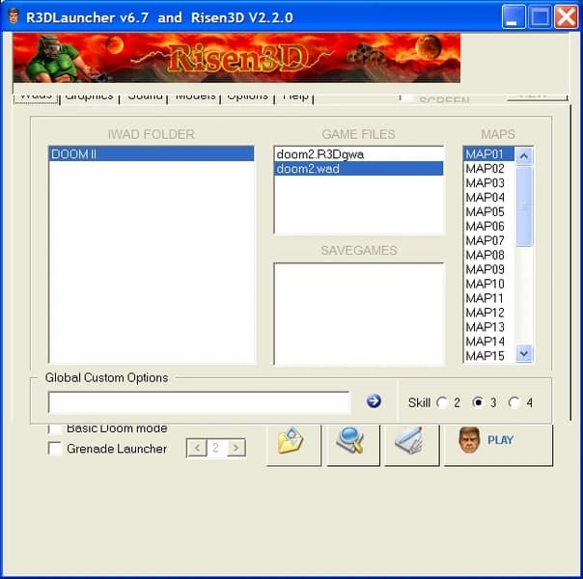Switch to the Models tab
This screenshot has width=583, height=579.
pyautogui.click(x=195, y=97)
